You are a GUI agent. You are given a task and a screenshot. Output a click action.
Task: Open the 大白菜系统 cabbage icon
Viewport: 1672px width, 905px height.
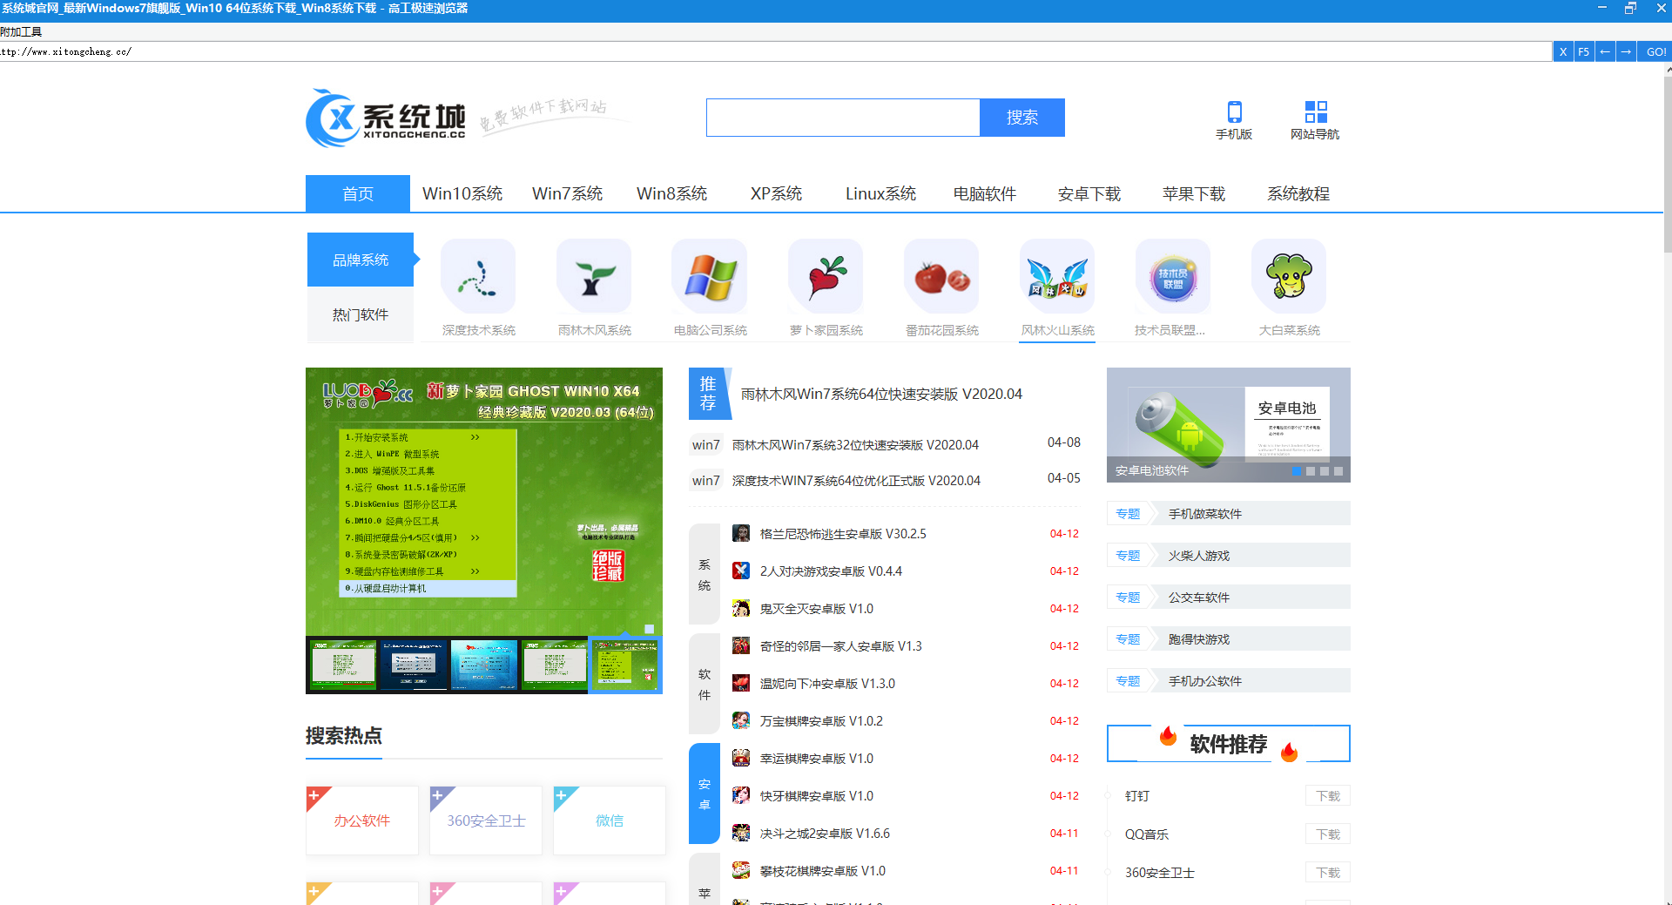[x=1289, y=277]
